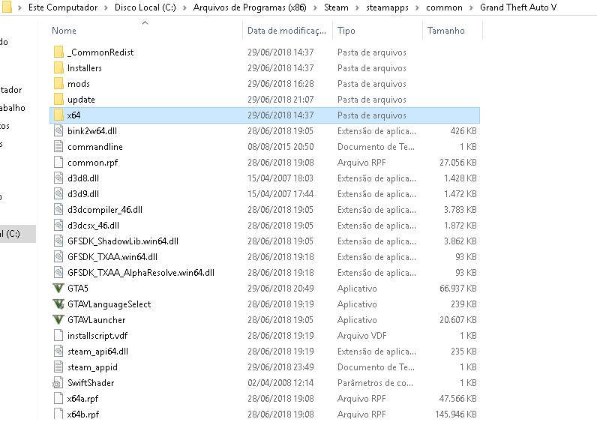Click the Installers folder icon
The width and height of the screenshot is (597, 422).
point(58,67)
